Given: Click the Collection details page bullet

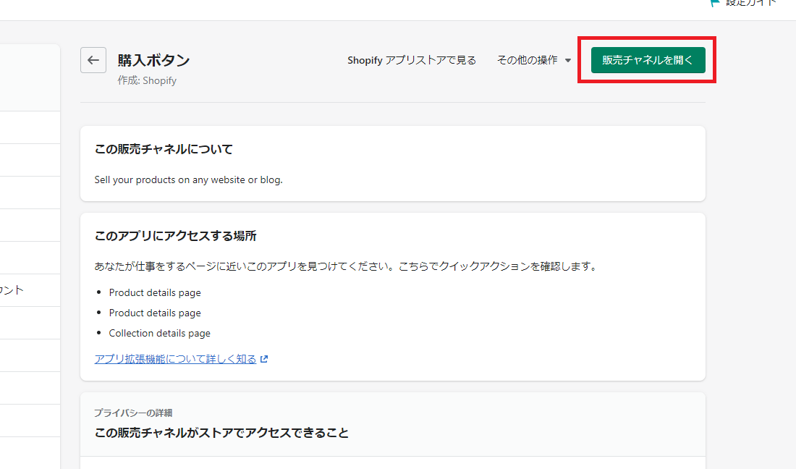Looking at the screenshot, I should [x=159, y=334].
